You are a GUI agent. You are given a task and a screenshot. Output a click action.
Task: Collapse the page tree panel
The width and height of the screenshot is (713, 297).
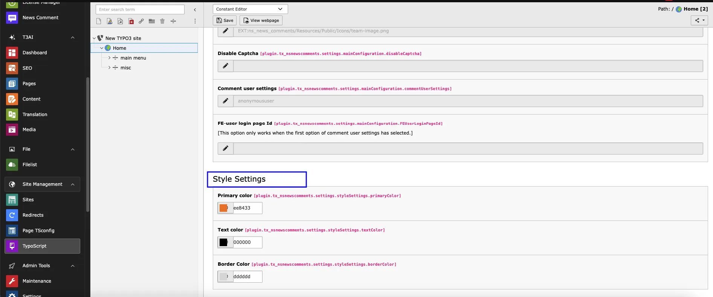pos(195,10)
